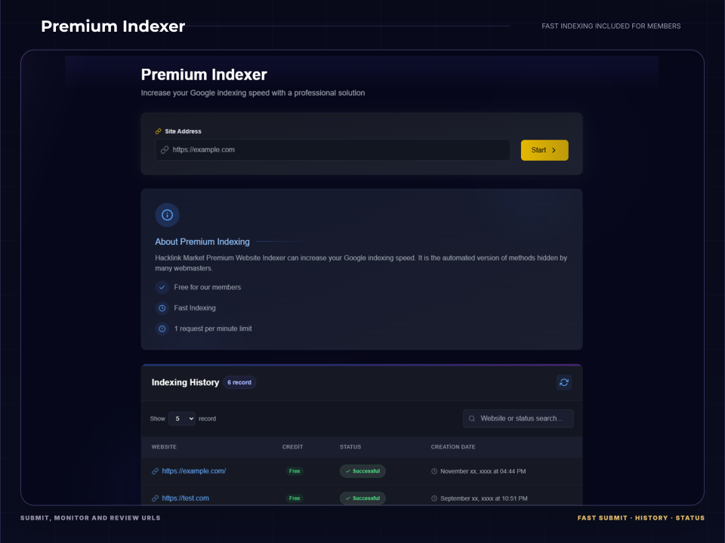
Task: Click the icon next to 1 request per minute limit
Action: click(162, 329)
